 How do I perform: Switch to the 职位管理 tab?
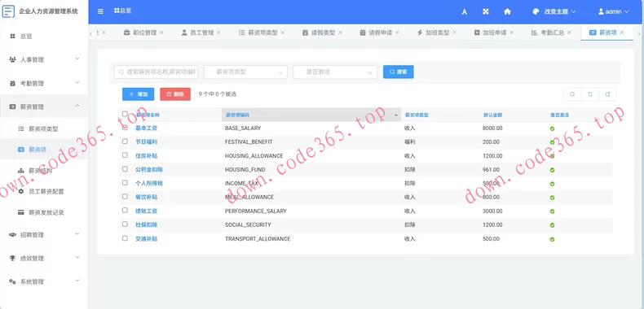[144, 33]
